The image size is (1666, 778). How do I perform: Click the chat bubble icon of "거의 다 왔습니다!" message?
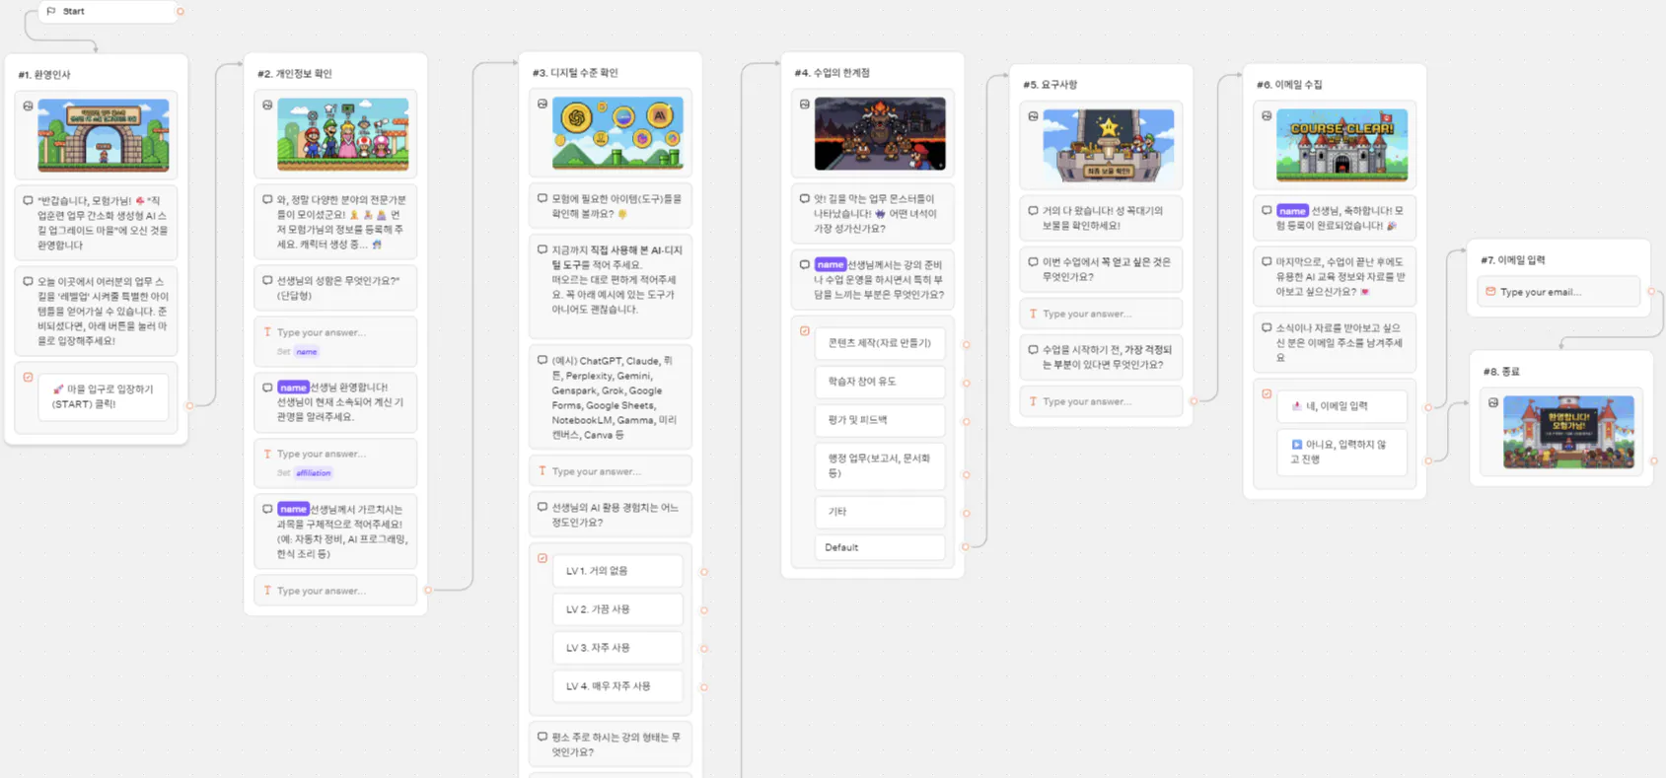1033,210
